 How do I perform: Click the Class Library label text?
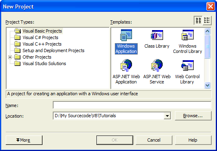[157, 46]
